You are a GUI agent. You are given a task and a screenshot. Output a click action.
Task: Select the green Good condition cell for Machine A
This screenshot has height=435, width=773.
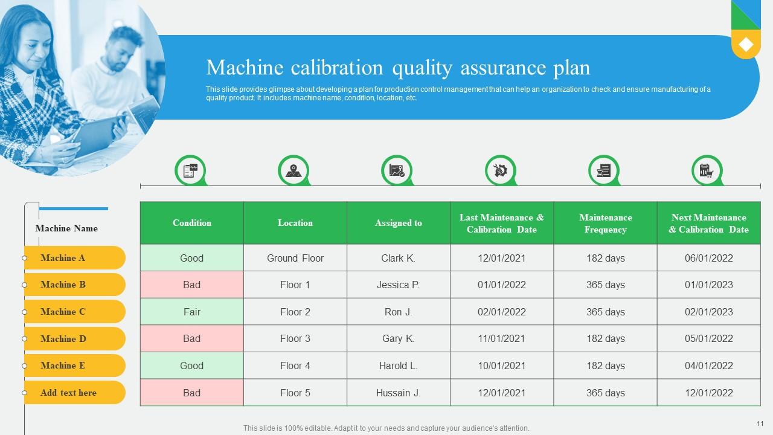(x=191, y=258)
